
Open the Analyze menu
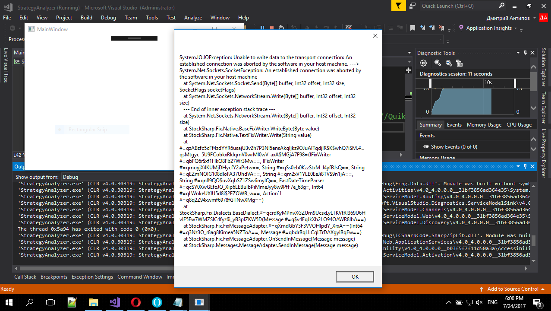click(193, 18)
